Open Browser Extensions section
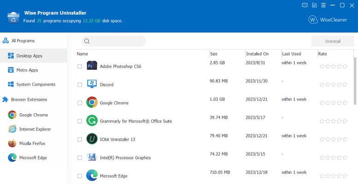 pyautogui.click(x=34, y=99)
